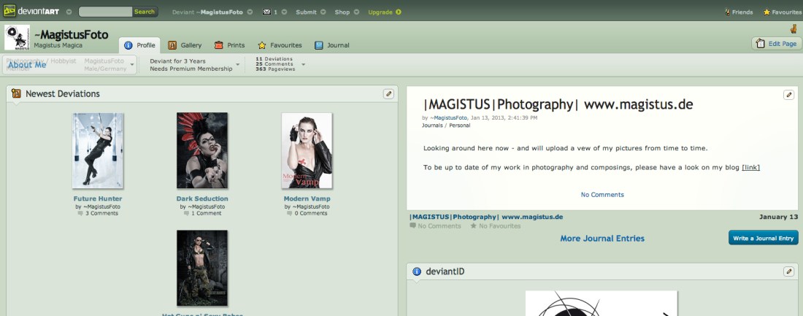Viewport: 803px width, 316px height.
Task: Open the Friends icon in top bar
Action: click(727, 12)
